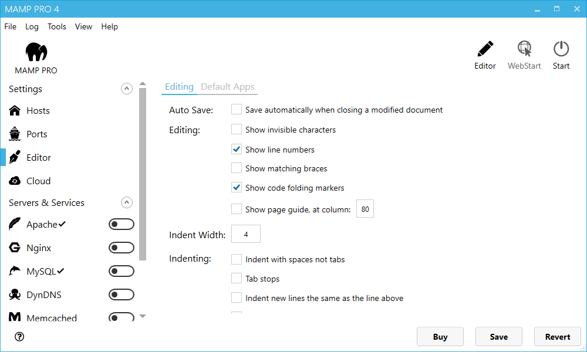Select the Ports settings label
This screenshot has height=352, width=587.
click(x=36, y=134)
